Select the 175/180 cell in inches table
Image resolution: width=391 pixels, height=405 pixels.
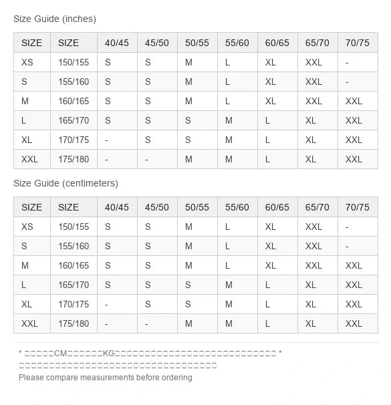tap(74, 159)
